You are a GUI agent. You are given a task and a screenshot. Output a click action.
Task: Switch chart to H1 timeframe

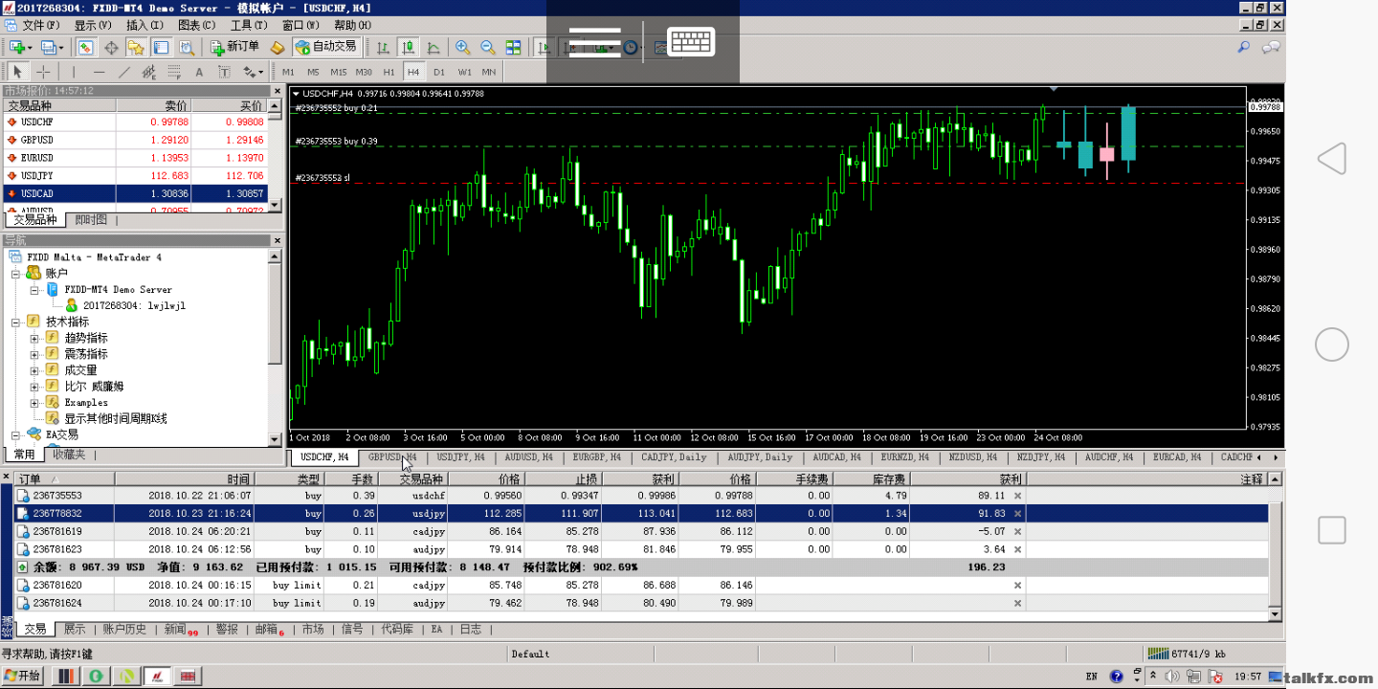(x=389, y=72)
